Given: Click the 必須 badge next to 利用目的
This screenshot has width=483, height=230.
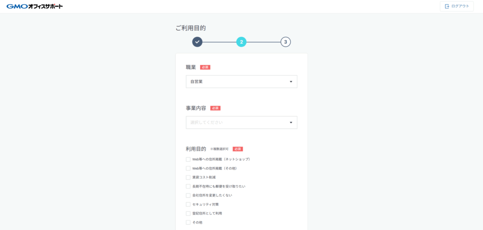Looking at the screenshot, I should [x=238, y=149].
